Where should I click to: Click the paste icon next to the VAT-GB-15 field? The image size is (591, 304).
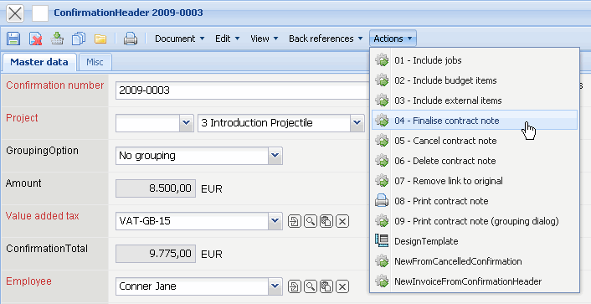326,221
